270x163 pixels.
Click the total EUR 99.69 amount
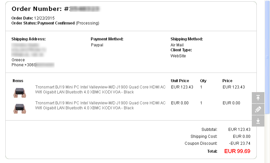(x=237, y=151)
